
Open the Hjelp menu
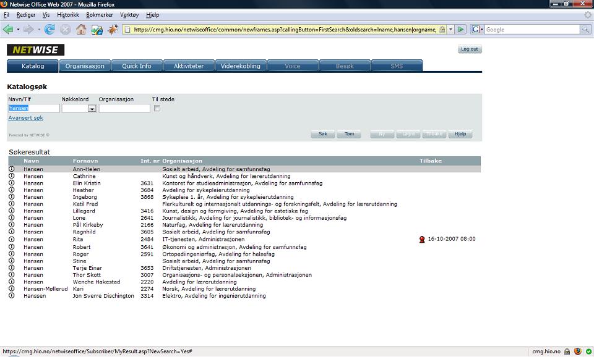point(152,15)
